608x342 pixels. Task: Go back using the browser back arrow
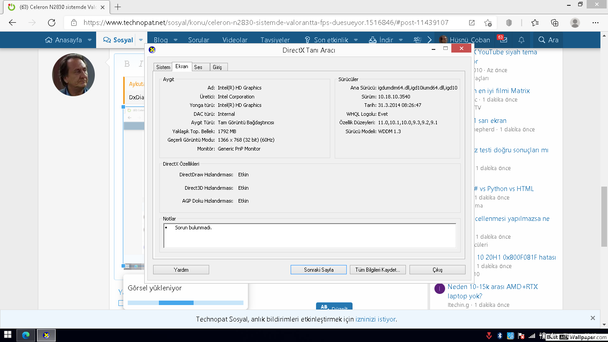pos(12,23)
